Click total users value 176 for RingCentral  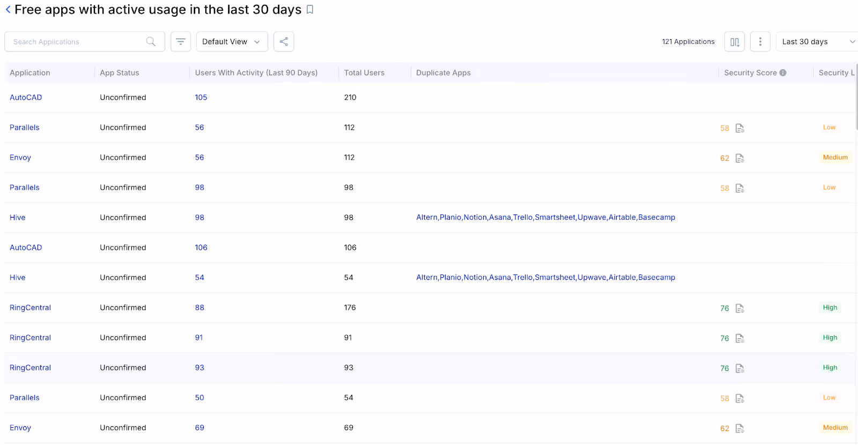(x=350, y=308)
